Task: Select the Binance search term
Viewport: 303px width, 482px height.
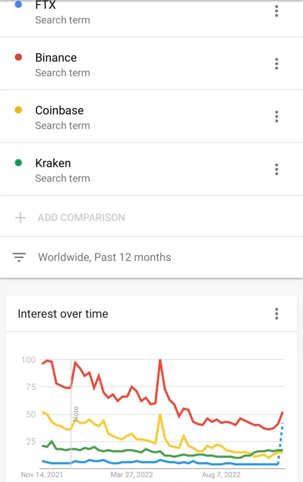Action: (56, 58)
